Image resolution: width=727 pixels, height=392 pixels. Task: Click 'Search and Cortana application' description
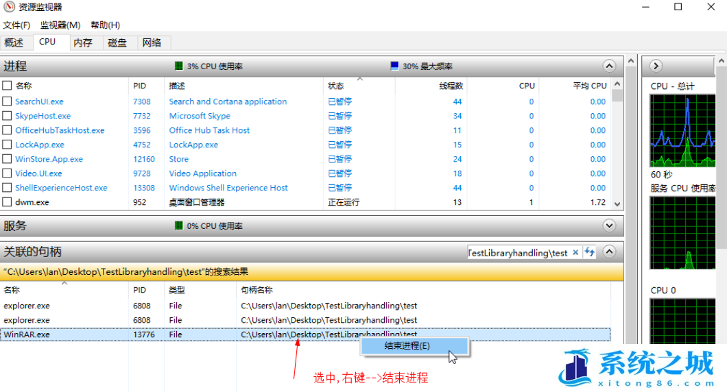[228, 101]
